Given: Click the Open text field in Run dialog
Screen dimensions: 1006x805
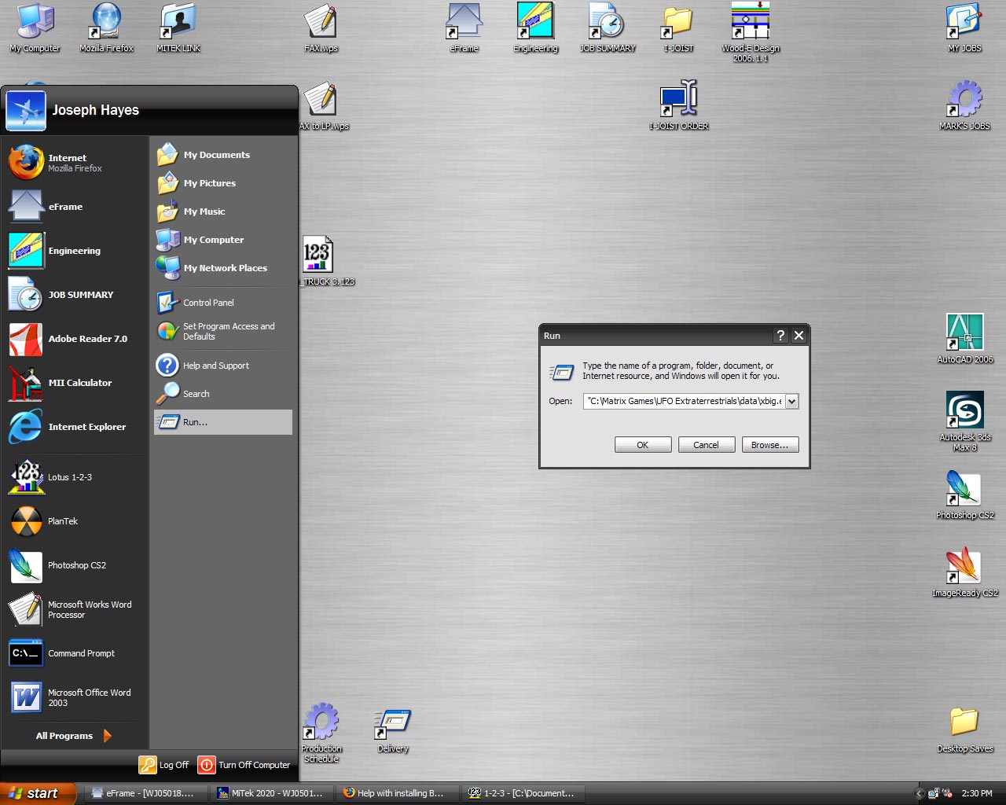Looking at the screenshot, I should (685, 401).
